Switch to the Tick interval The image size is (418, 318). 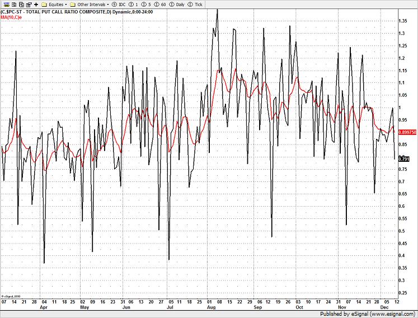(x=195, y=4)
